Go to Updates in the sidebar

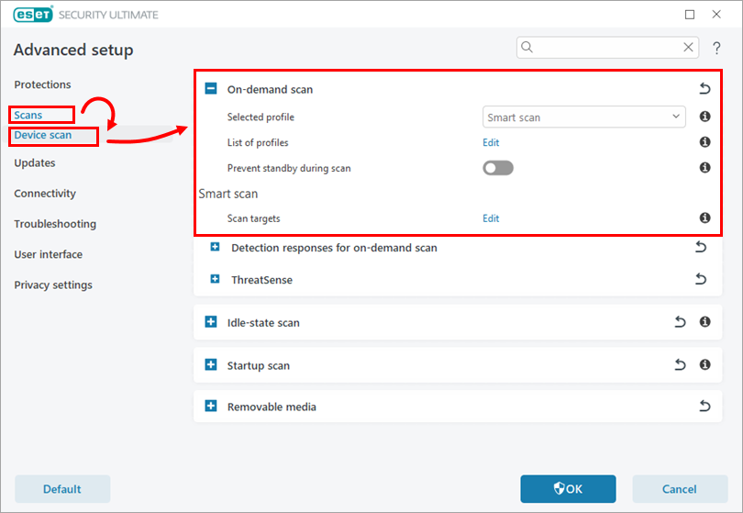click(x=35, y=163)
